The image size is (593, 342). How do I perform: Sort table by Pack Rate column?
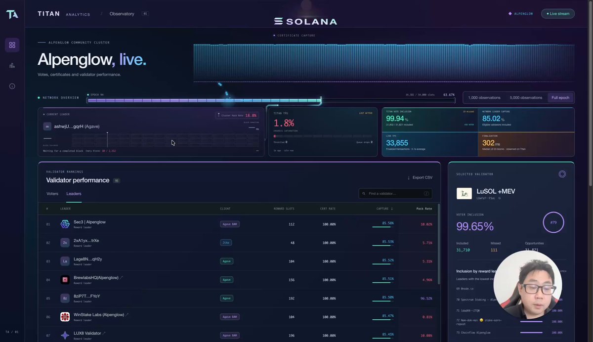(424, 209)
